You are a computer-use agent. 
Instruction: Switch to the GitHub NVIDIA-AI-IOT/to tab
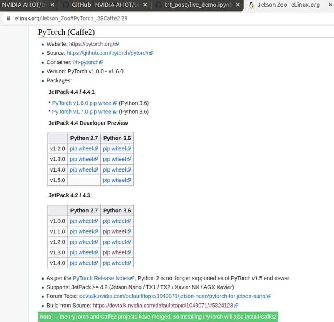click(x=106, y=5)
